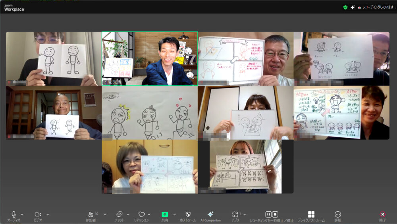This screenshot has width=397, height=224.
Task: Expand the chat options arrow beside チャット
Action: tap(128, 214)
